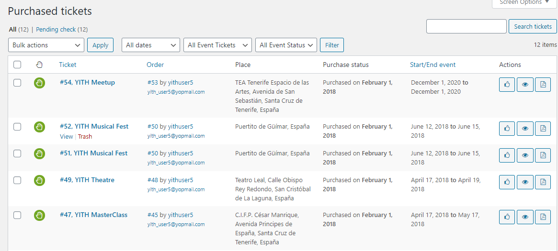Viewport: 558px width, 251px height.
Task: Download PDF for ticket #51 YITH Musical Fest
Action: pos(543,155)
